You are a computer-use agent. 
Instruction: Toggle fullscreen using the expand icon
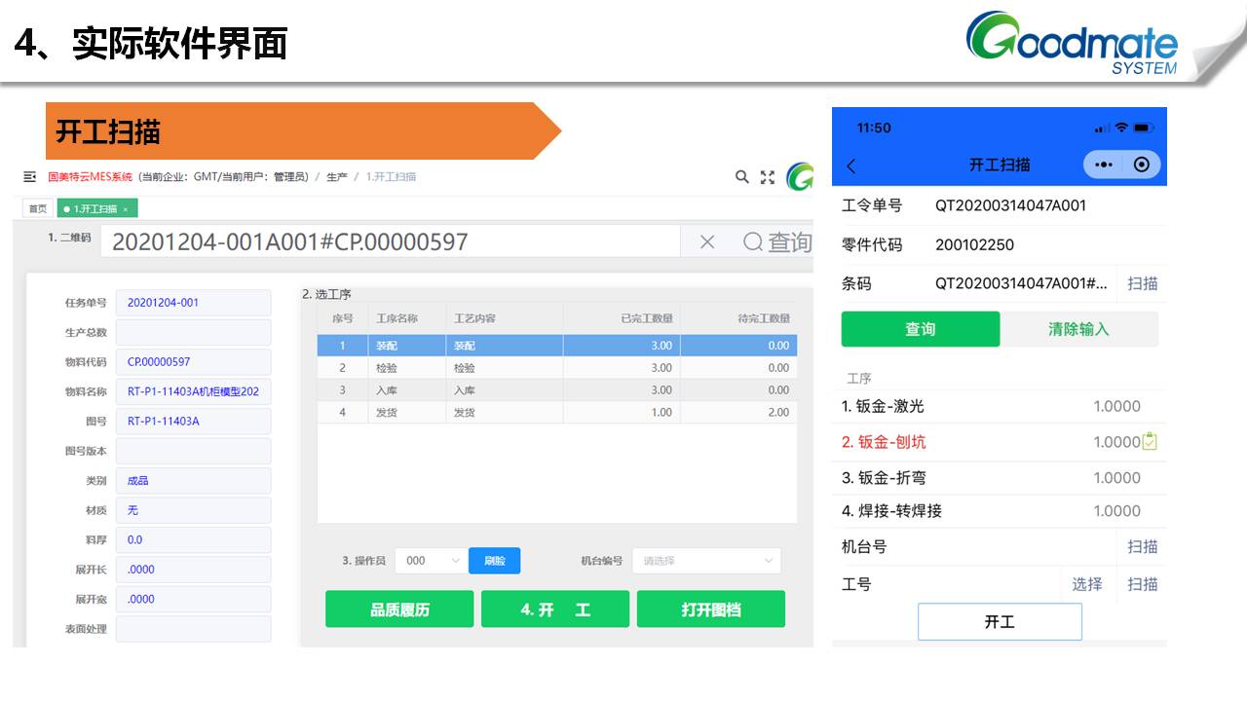pyautogui.click(x=768, y=177)
